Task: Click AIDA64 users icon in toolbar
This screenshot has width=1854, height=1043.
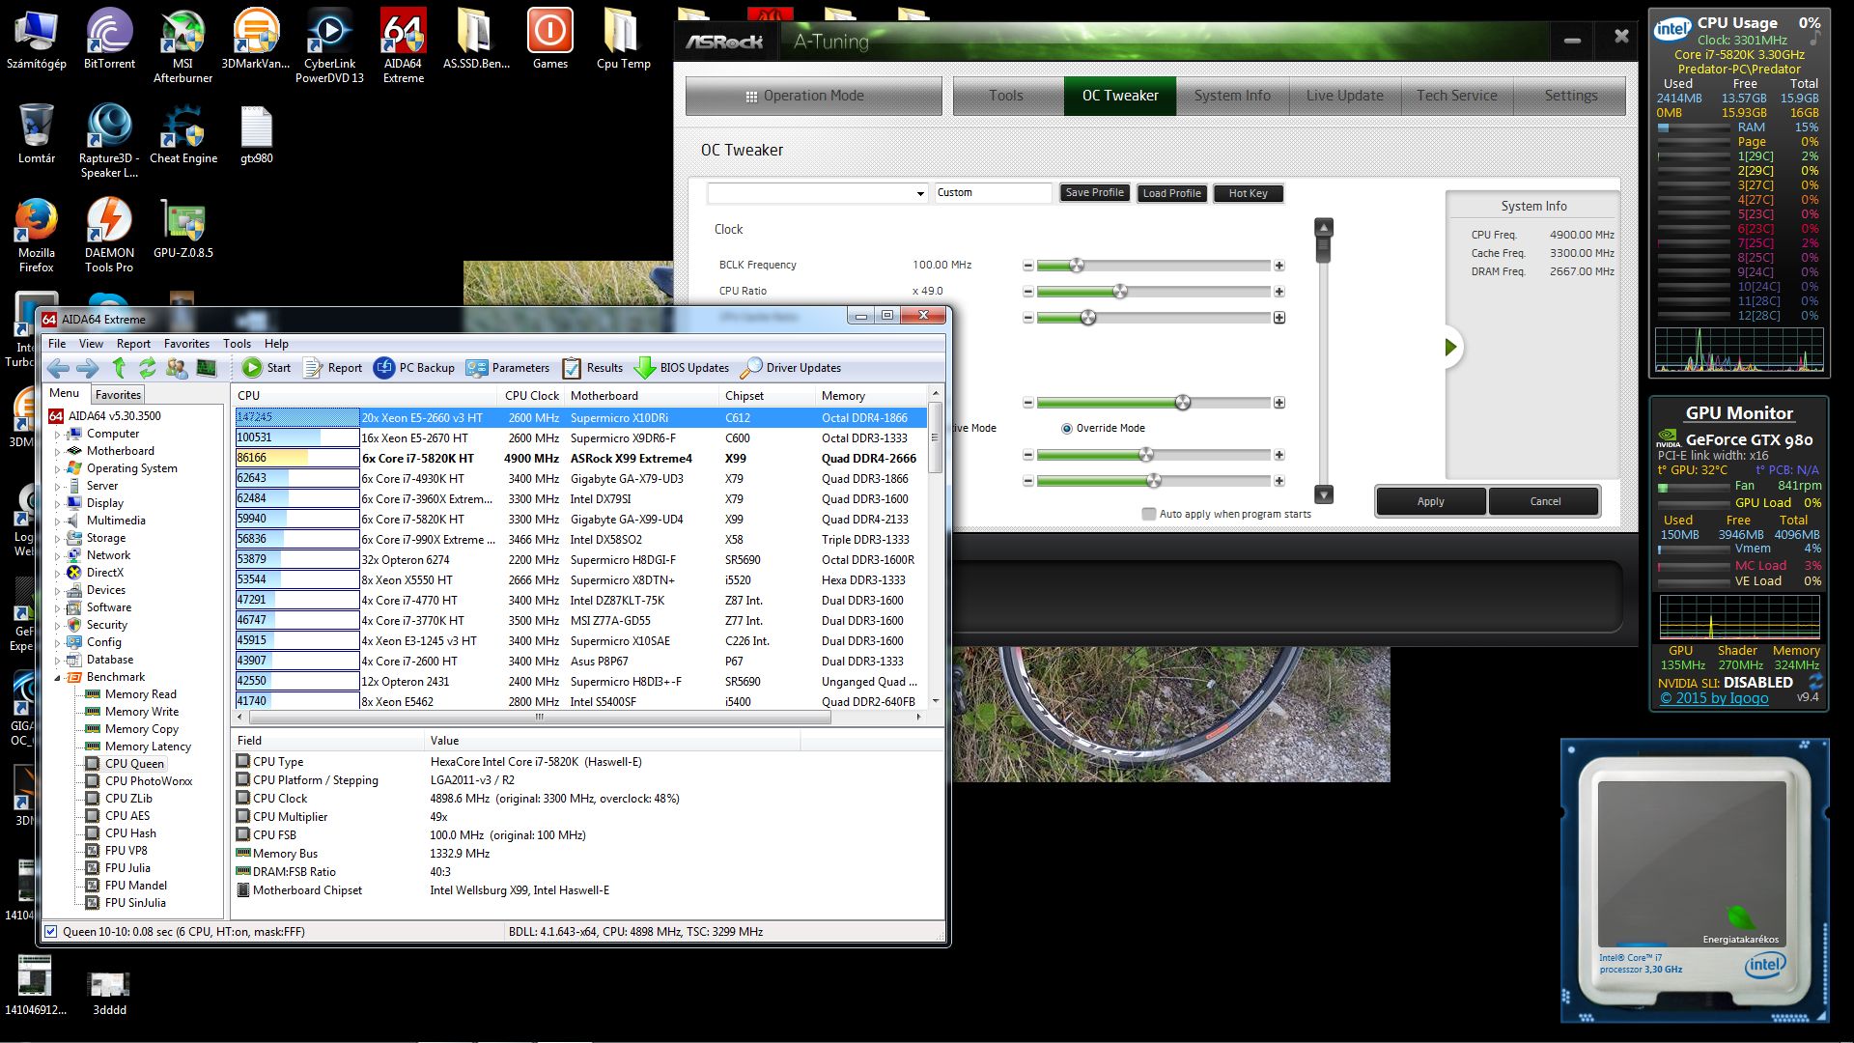Action: point(177,368)
